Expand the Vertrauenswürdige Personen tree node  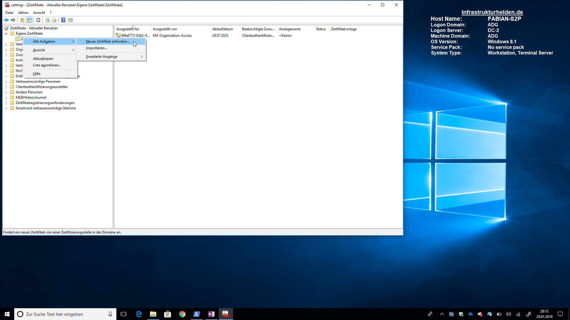tap(6, 81)
